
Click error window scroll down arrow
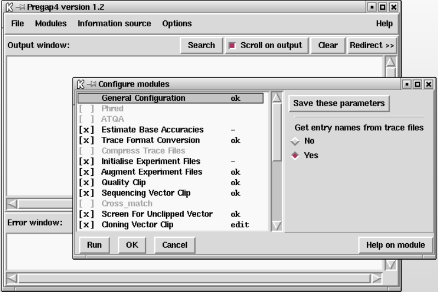390,265
